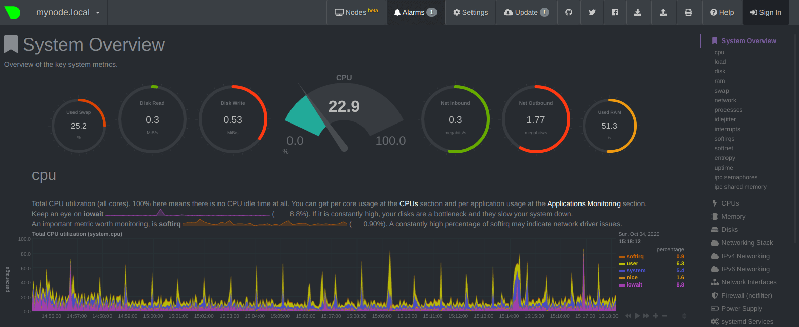This screenshot has height=327, width=799.
Task: Open the Help menu
Action: click(722, 12)
